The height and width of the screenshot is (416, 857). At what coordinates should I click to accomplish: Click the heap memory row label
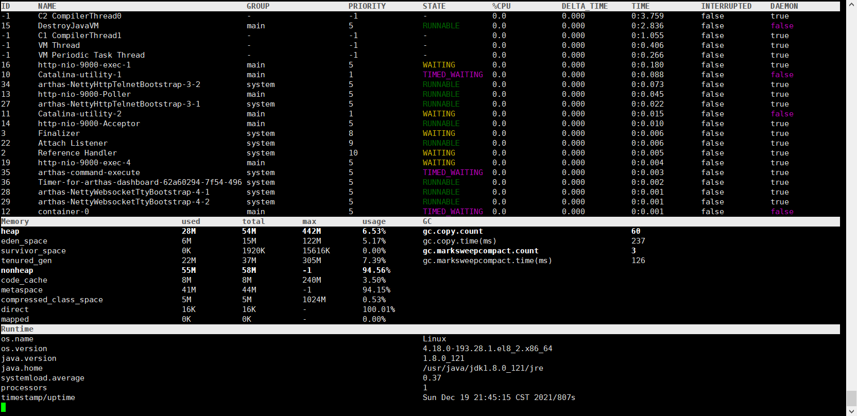click(10, 231)
